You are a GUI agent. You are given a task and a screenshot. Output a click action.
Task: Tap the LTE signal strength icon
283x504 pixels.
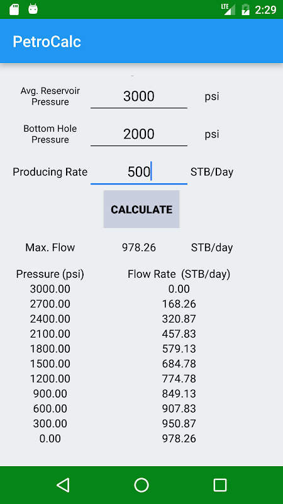click(228, 9)
